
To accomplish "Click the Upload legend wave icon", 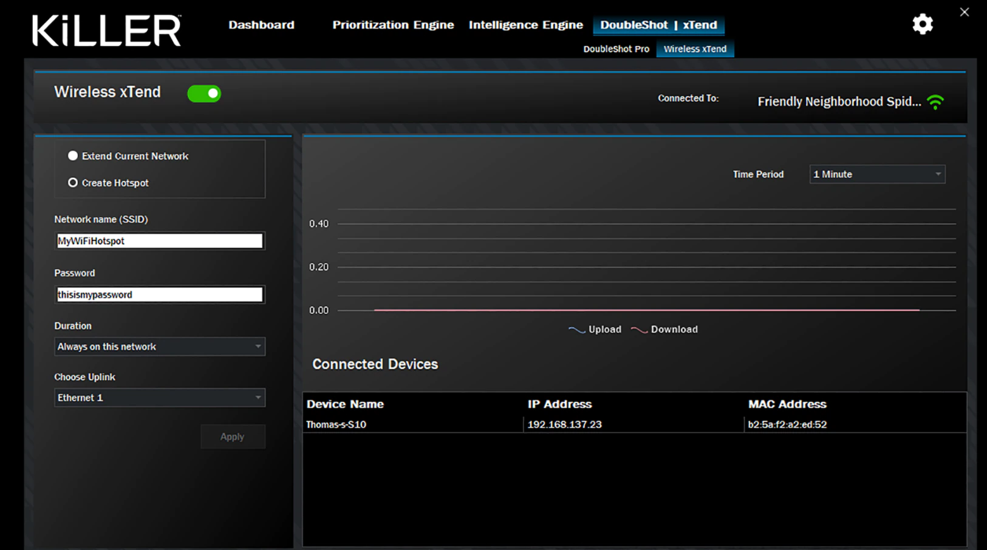I will (x=576, y=329).
